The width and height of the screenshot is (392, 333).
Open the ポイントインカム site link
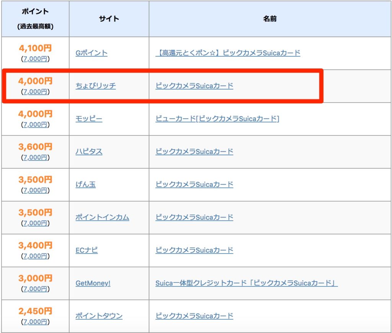[x=102, y=217]
